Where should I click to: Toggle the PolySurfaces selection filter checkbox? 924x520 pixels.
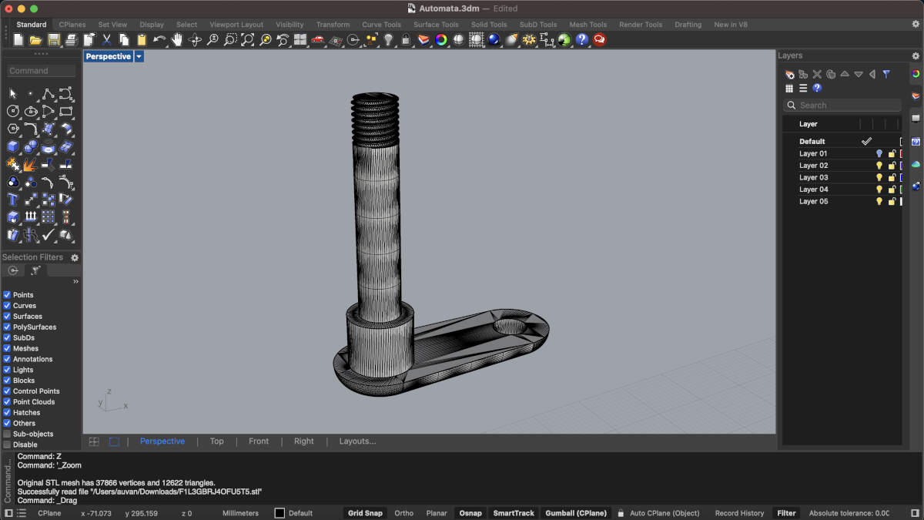point(7,327)
